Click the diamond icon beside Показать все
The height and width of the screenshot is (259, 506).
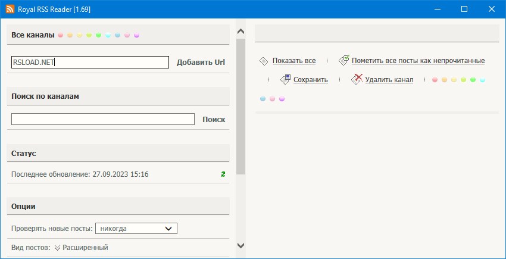(x=264, y=61)
